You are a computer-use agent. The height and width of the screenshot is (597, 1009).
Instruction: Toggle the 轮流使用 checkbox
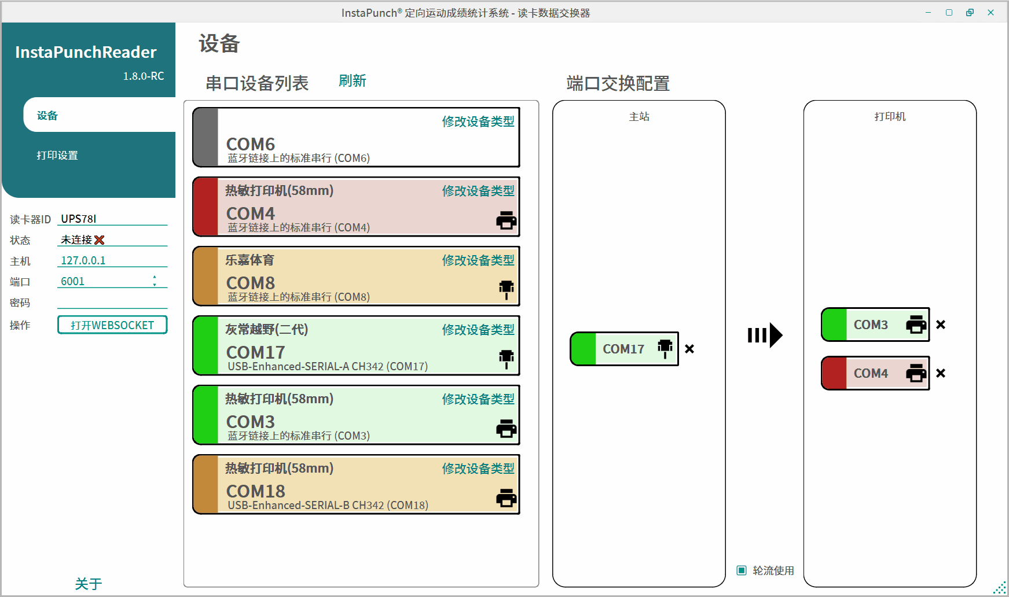pyautogui.click(x=742, y=570)
